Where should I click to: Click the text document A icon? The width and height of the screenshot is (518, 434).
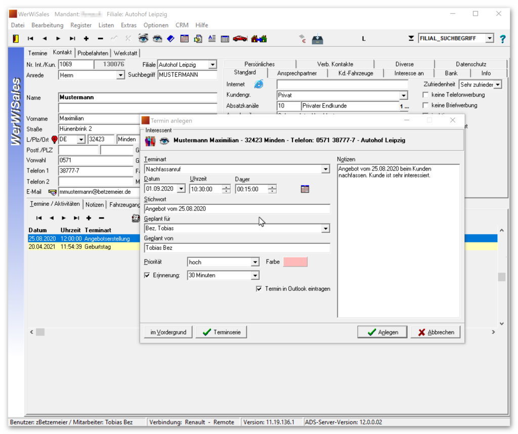[212, 38]
